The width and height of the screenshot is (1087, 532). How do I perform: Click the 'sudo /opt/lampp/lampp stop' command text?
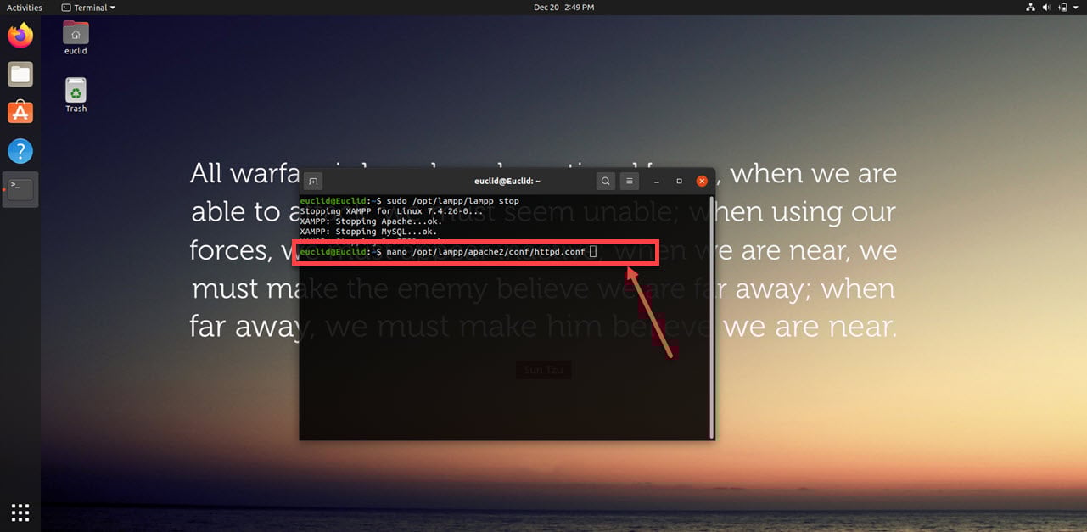pyautogui.click(x=452, y=201)
